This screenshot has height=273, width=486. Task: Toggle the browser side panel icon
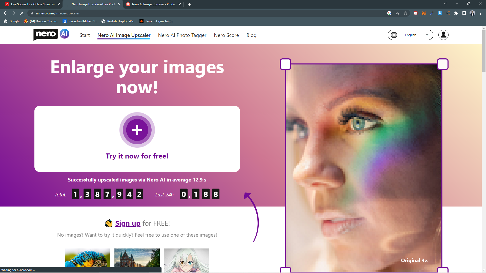(x=464, y=13)
